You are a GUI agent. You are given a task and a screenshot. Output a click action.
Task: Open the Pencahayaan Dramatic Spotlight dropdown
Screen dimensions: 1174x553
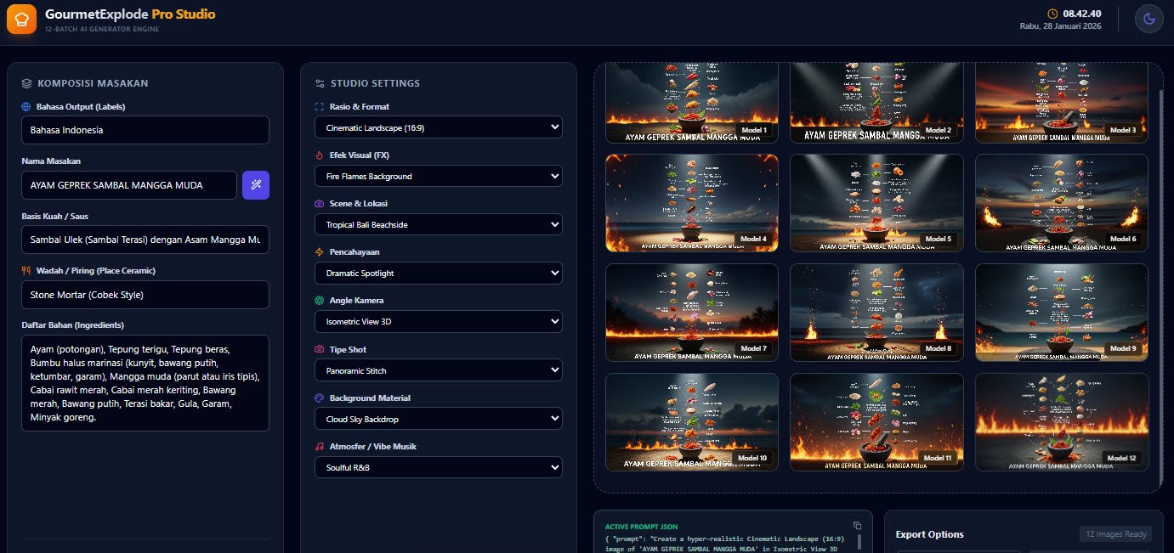(x=439, y=273)
